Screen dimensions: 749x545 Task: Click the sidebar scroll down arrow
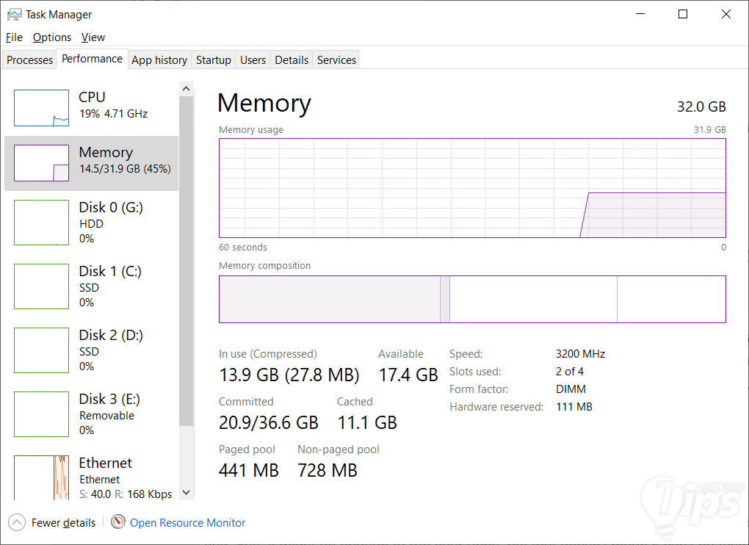click(187, 492)
